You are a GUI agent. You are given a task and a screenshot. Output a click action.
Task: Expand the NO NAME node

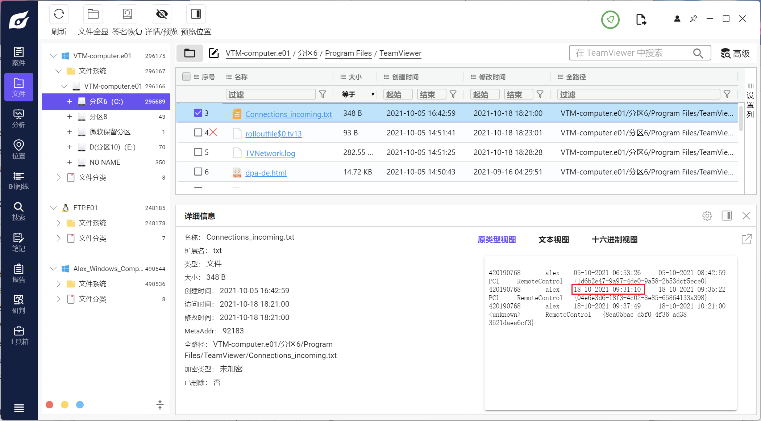click(69, 162)
